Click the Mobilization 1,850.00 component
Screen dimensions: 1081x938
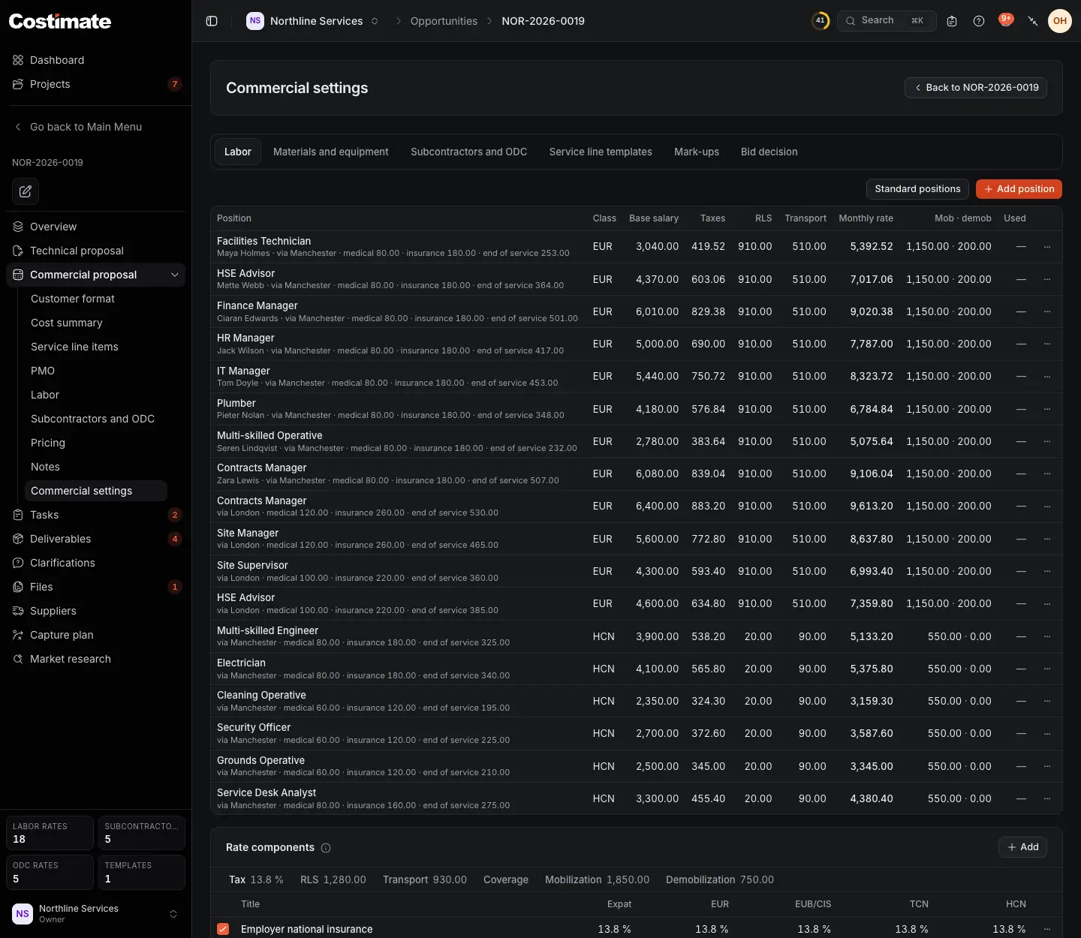click(597, 879)
